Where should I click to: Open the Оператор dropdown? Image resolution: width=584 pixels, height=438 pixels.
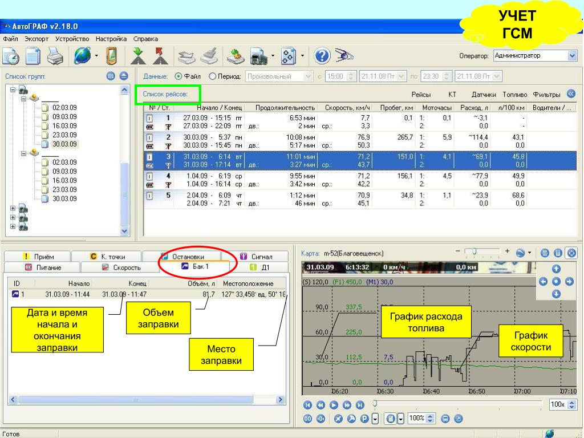coord(573,56)
